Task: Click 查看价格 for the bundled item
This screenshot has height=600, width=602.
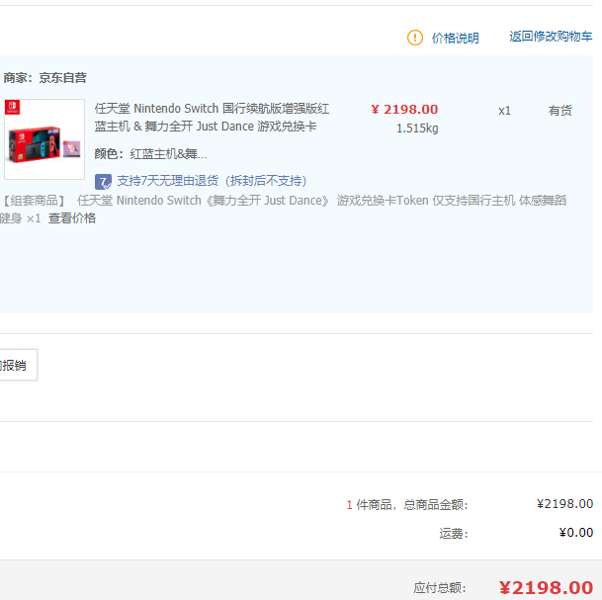Action: [72, 218]
